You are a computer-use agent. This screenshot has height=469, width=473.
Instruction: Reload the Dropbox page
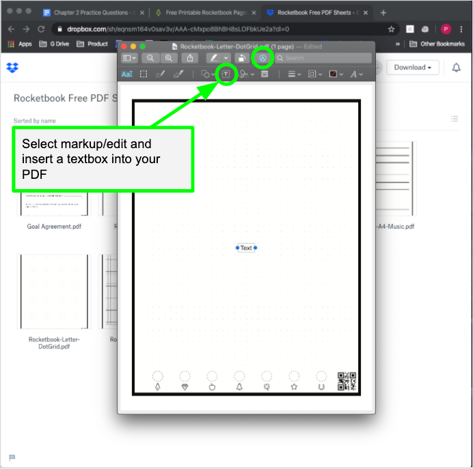click(41, 29)
